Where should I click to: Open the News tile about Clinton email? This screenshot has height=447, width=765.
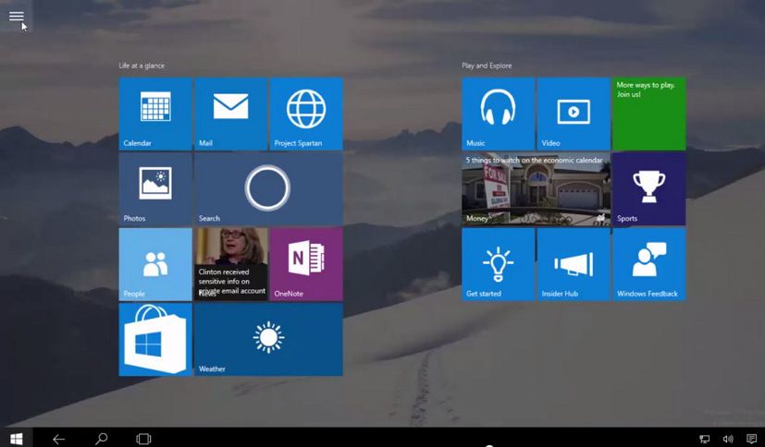(230, 264)
